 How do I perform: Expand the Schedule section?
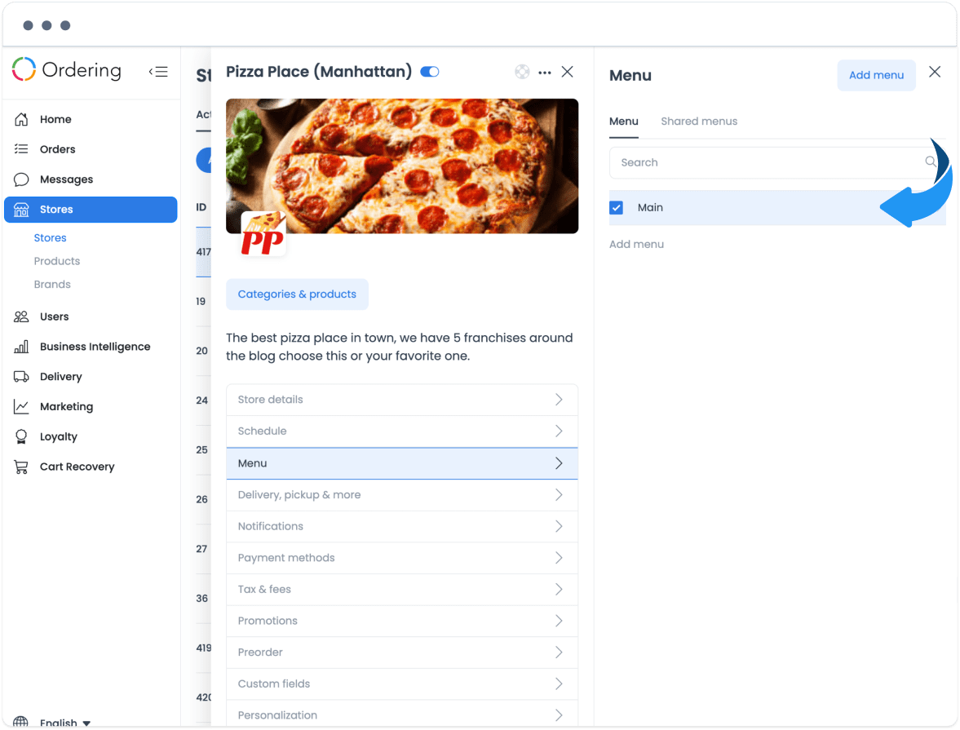401,431
